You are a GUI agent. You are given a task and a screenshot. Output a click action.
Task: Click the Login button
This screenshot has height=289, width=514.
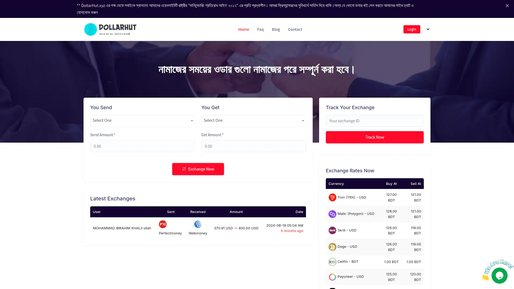(412, 29)
